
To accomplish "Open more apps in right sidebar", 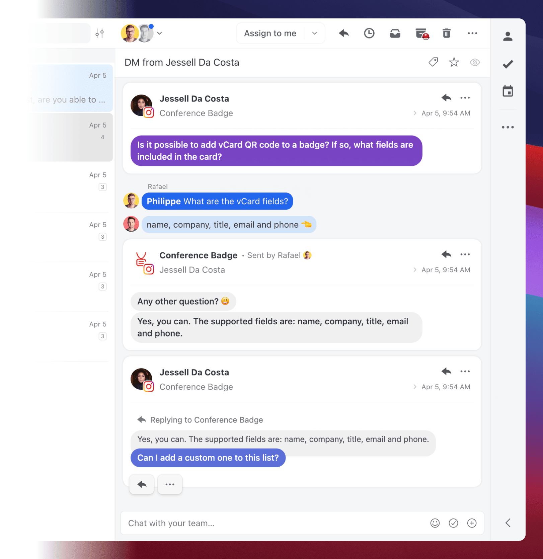I will (x=508, y=127).
